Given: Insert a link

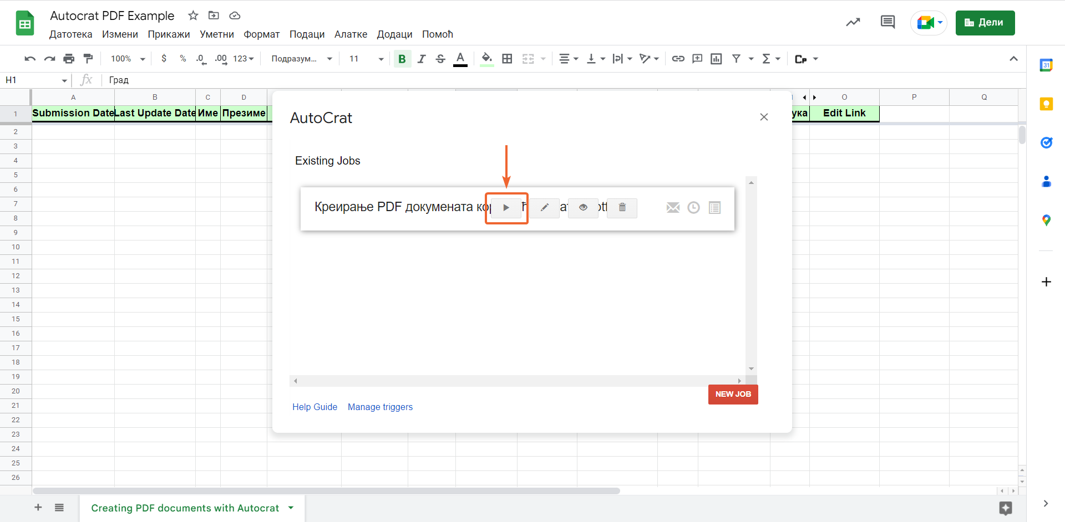Looking at the screenshot, I should [678, 59].
